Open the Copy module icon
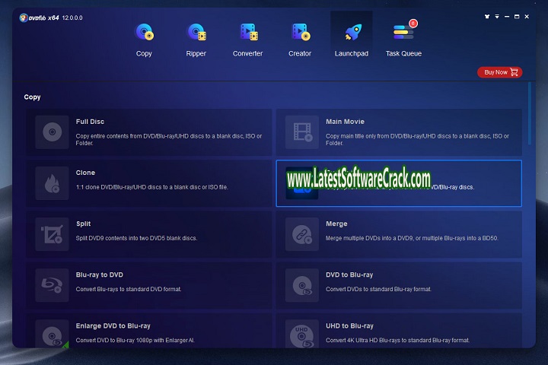Image resolution: width=548 pixels, height=365 pixels. point(144,33)
